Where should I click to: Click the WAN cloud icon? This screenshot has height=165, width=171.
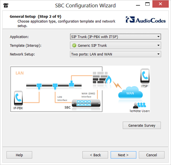(x=130, y=93)
